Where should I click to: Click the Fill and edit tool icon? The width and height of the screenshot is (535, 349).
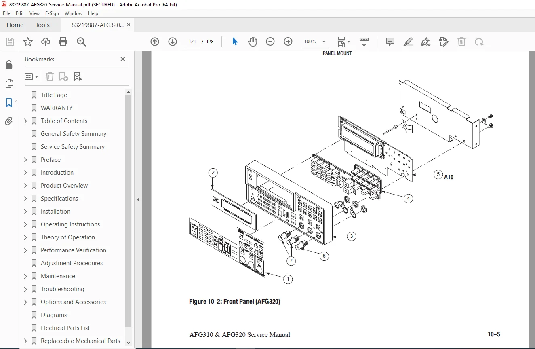[444, 42]
